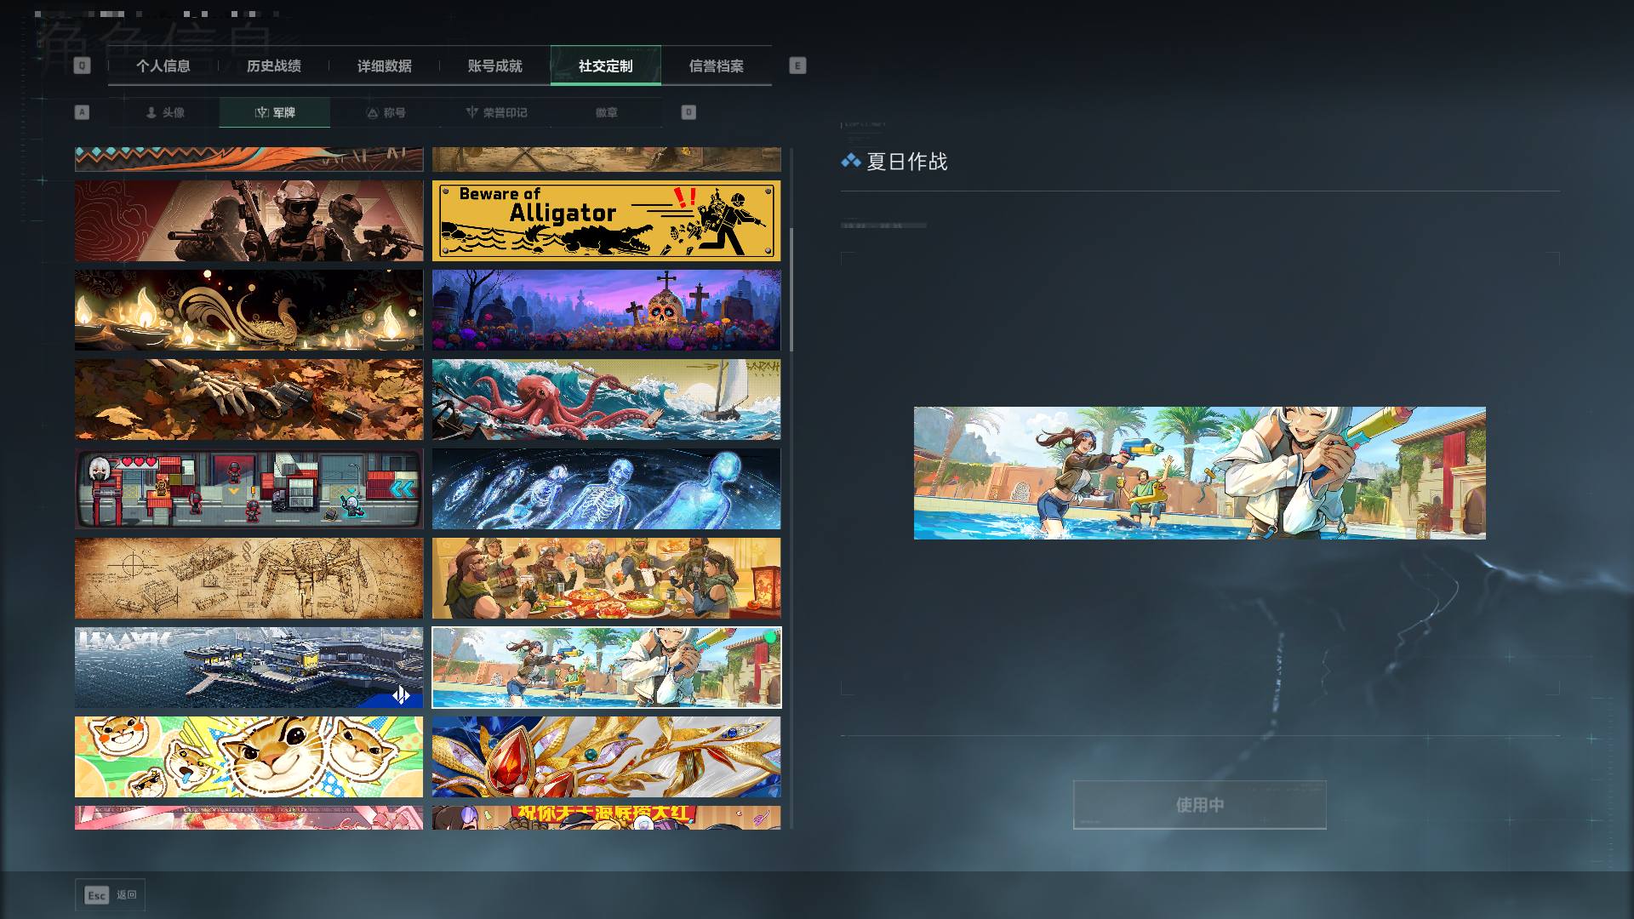
Task: Select the 社交定制 tab
Action: tap(606, 66)
